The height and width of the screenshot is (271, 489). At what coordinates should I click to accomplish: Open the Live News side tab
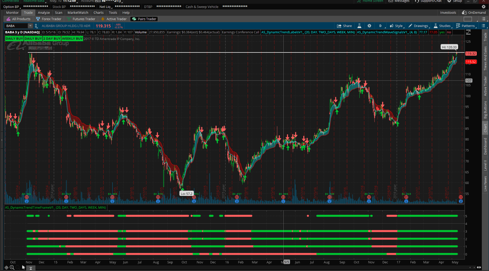pyautogui.click(x=485, y=184)
